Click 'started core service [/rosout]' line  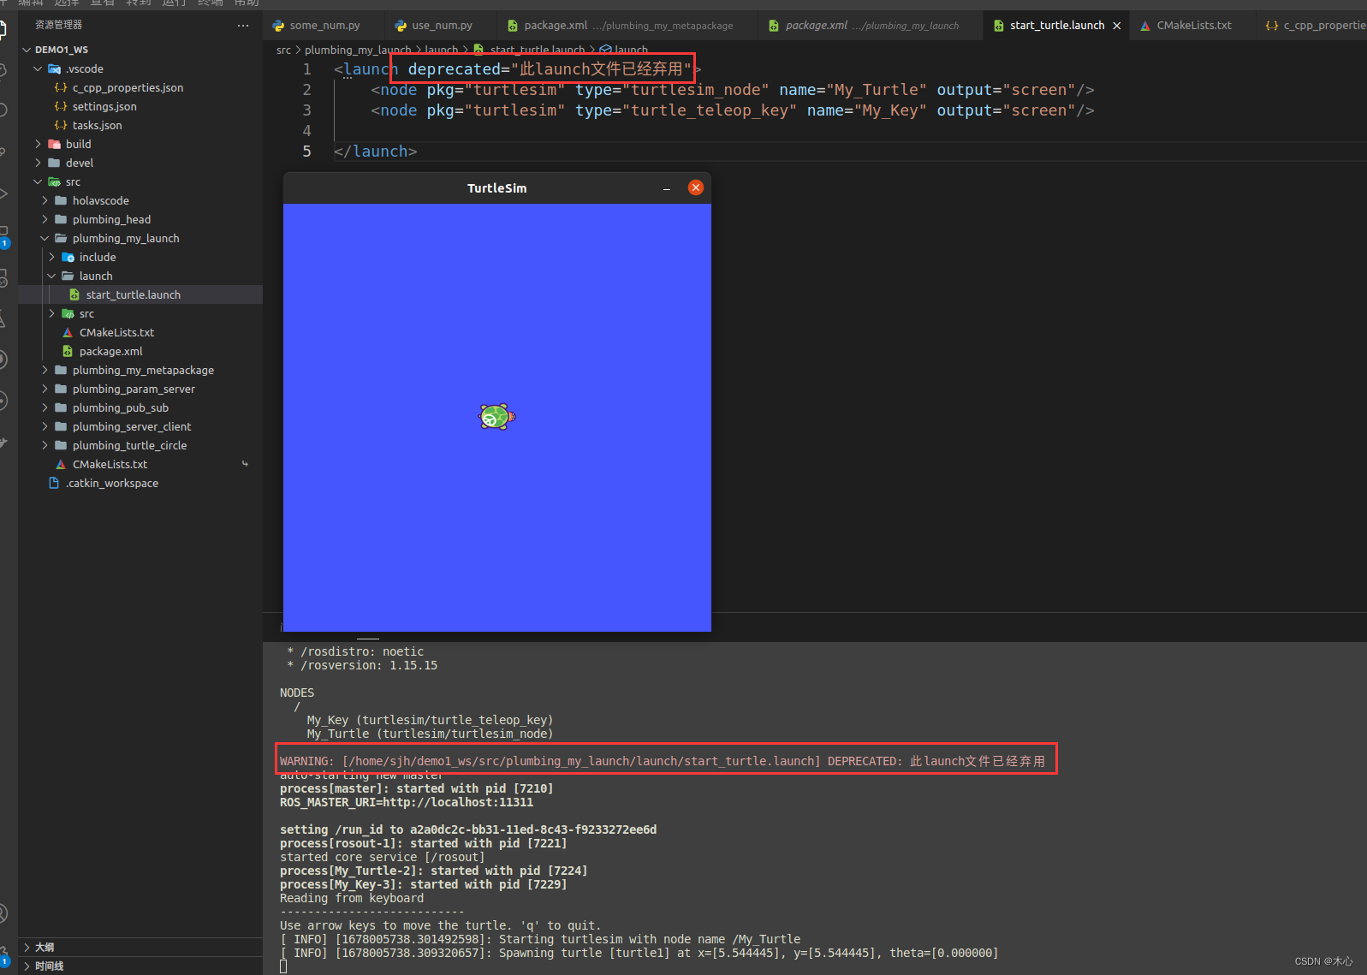pos(383,857)
